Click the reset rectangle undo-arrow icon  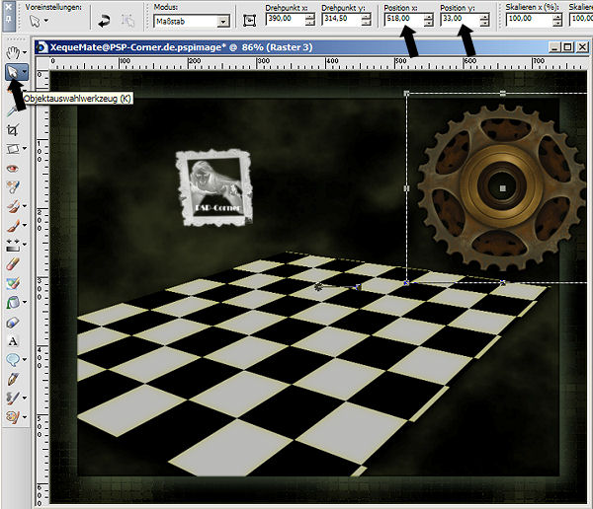(x=102, y=20)
